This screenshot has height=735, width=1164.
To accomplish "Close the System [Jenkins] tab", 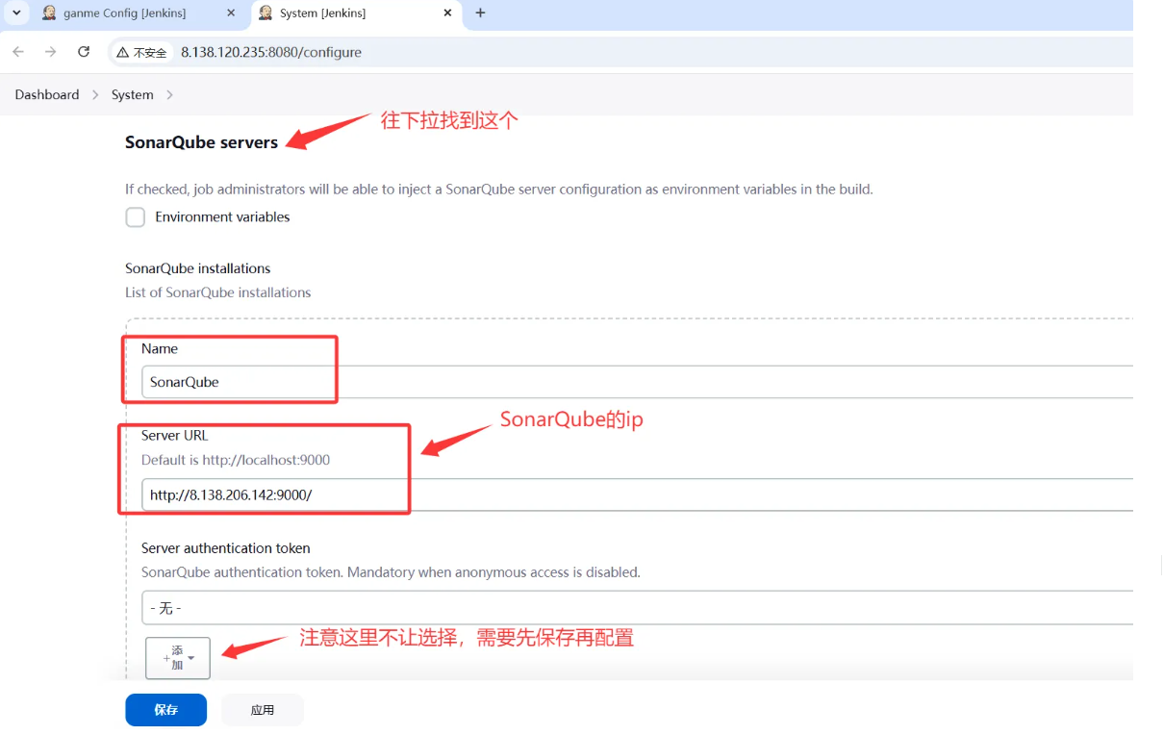I will coord(447,13).
